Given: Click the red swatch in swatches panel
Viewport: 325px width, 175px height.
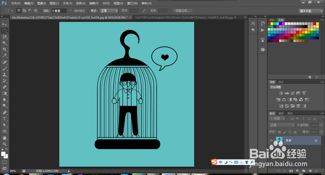Looking at the screenshot, I should 269,24.
